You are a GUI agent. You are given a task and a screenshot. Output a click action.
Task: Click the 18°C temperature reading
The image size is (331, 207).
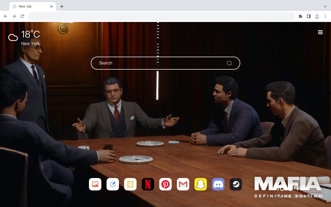click(31, 34)
